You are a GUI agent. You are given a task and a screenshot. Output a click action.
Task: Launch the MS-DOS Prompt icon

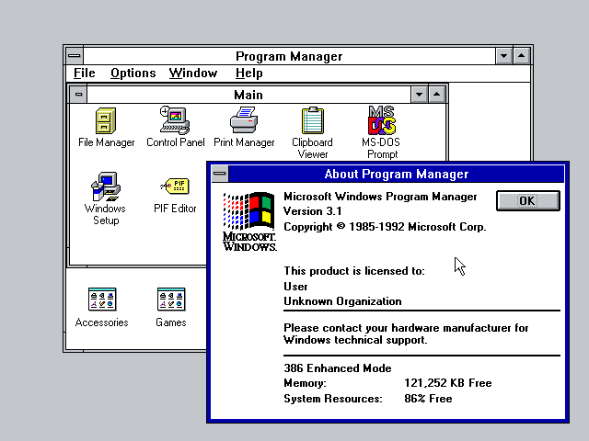click(382, 120)
